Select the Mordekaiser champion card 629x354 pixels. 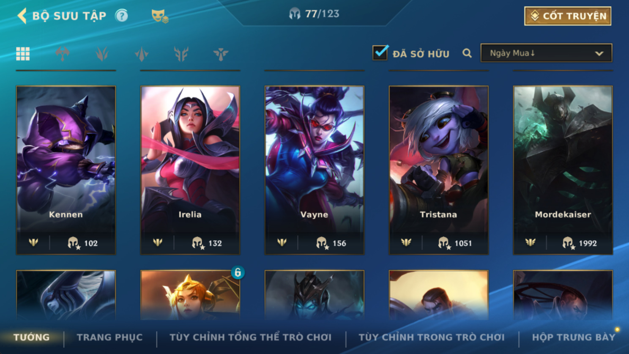coord(563,170)
